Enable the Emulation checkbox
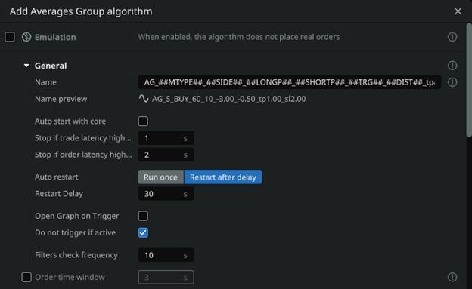472x289 pixels. (x=10, y=37)
